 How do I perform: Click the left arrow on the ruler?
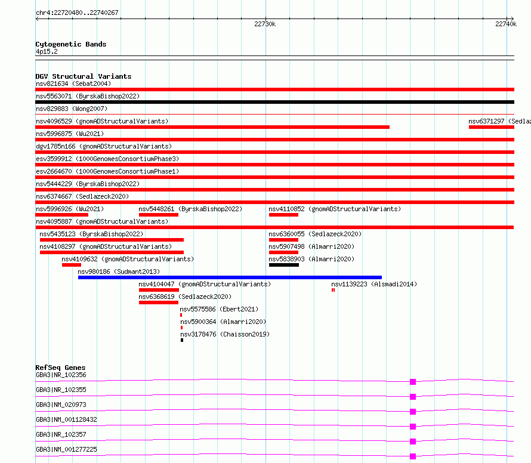(38, 18)
